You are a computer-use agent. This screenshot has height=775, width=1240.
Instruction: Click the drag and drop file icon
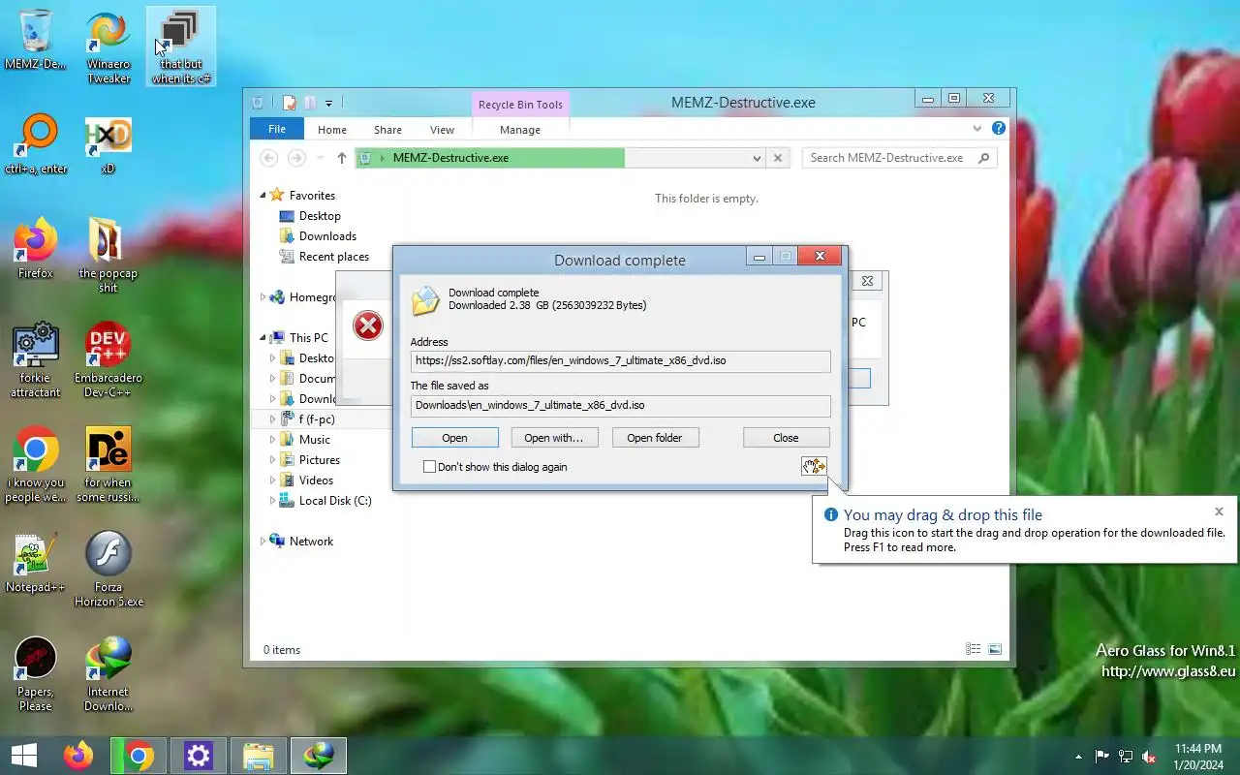(x=814, y=467)
